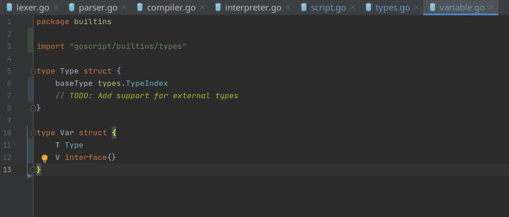509x217 pixels.
Task: Close the parser.go tab
Action: click(124, 7)
